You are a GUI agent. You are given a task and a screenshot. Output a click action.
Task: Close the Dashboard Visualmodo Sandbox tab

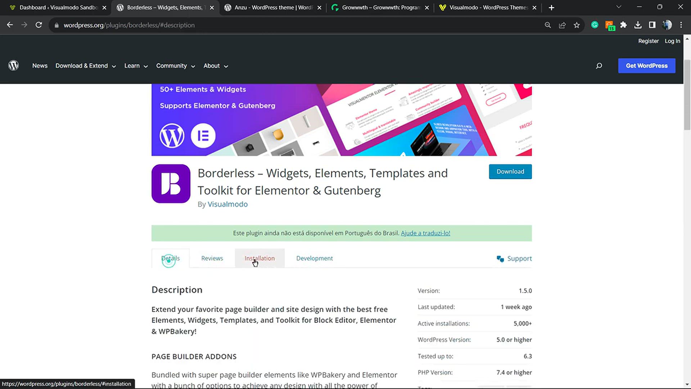coord(104,8)
